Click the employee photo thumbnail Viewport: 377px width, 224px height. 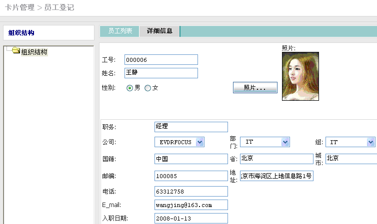coord(300,76)
